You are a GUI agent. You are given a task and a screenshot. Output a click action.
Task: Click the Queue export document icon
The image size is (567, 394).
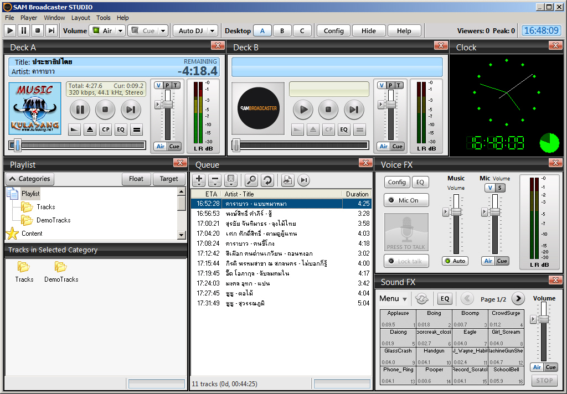[x=287, y=180]
